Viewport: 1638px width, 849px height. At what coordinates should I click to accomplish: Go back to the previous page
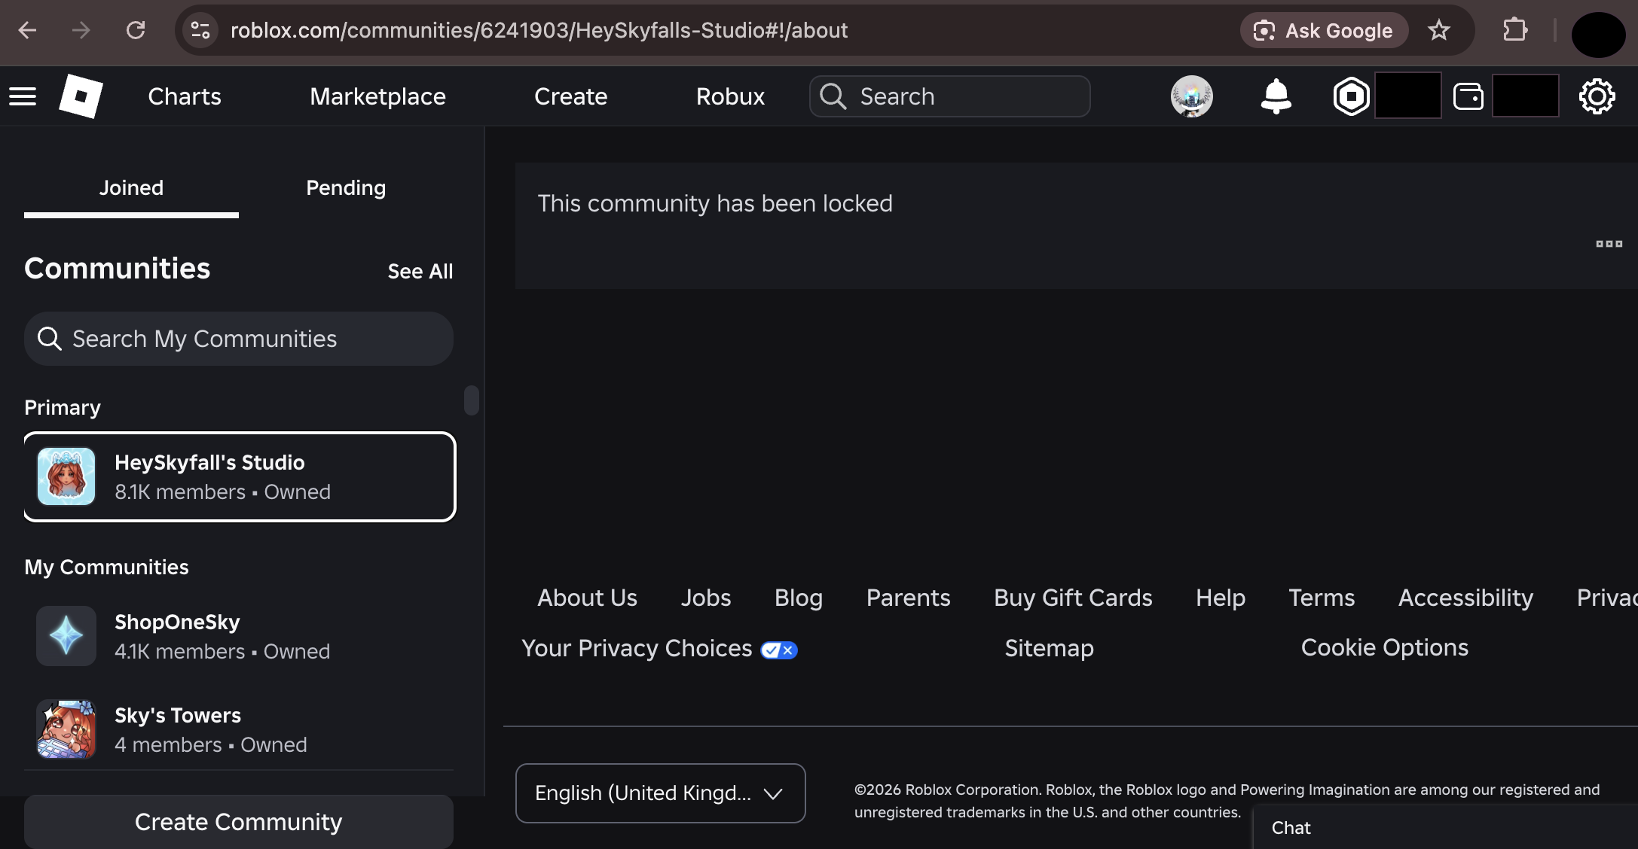[27, 30]
